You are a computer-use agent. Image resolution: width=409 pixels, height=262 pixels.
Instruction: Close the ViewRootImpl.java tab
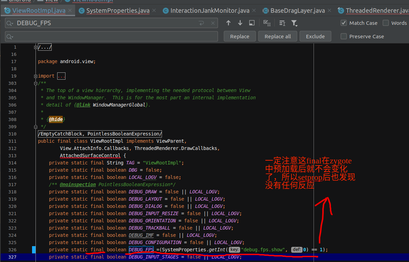tap(70, 11)
